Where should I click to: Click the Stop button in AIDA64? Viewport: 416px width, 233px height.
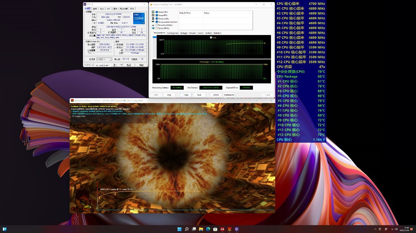point(169,95)
